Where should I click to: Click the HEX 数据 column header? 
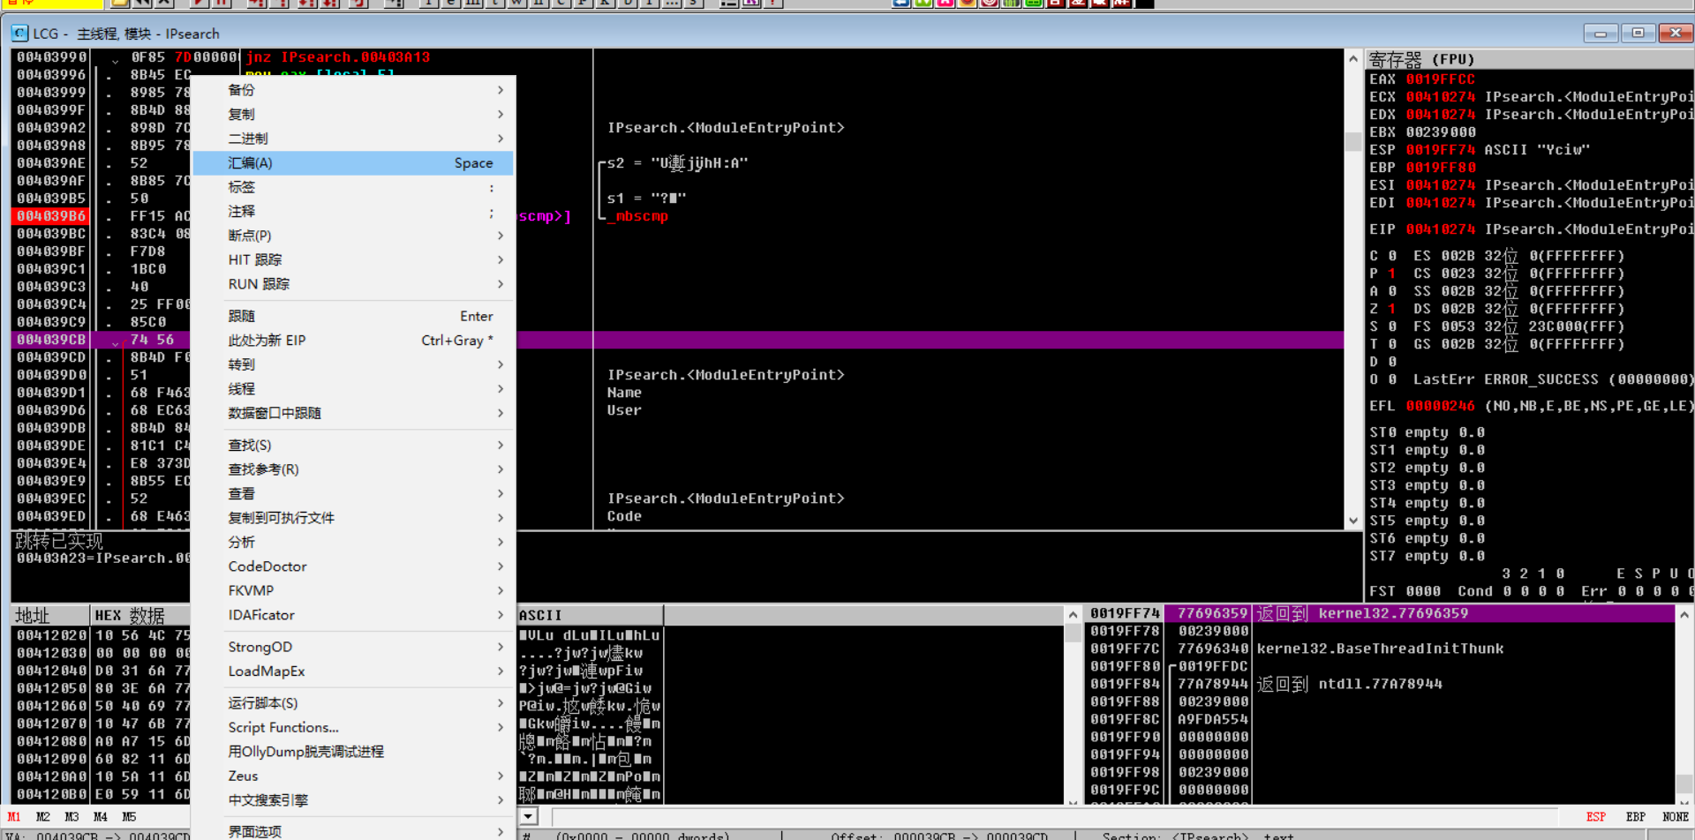click(x=139, y=615)
